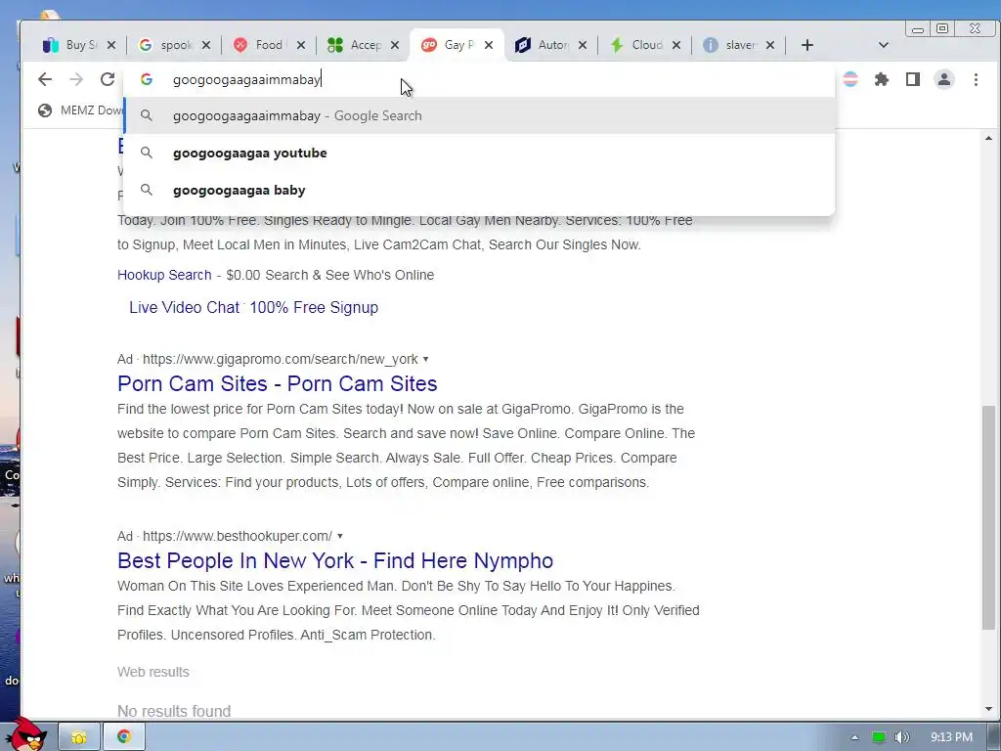Screen dimensions: 1001x751
Task: Click the https://www.gigapromo.com/search/new_york URL text
Action: pos(281,359)
